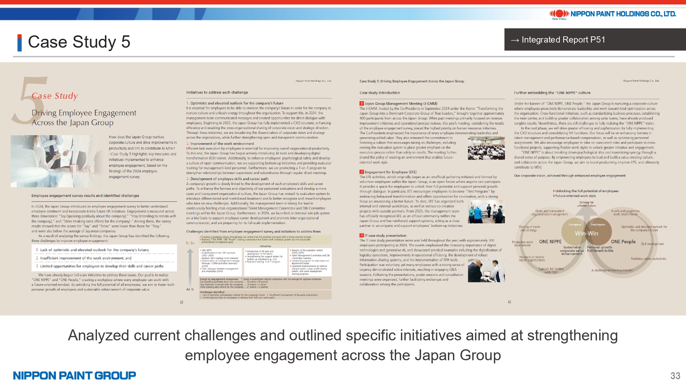Select 'Further embedding the ONE NIPPE culture' heading
Image resolution: width=686 pixels, height=386 pixels.
tap(552, 93)
